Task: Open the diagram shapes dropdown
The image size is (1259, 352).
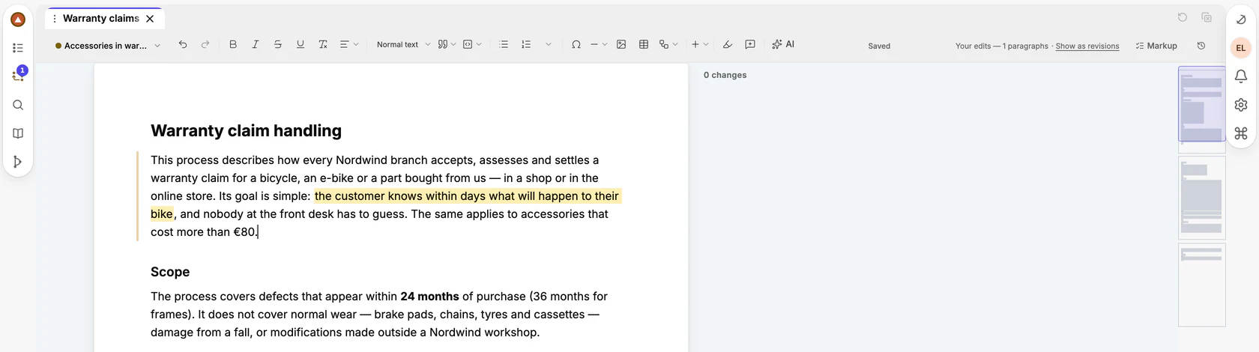Action: point(668,45)
